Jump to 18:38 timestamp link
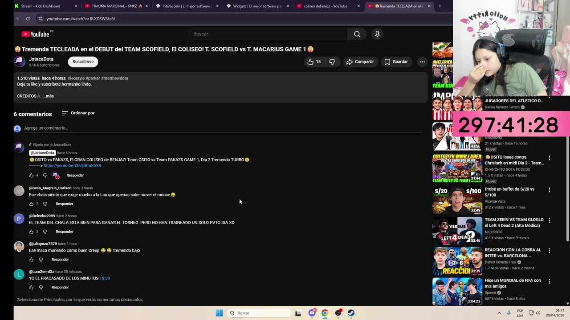 pos(105,278)
